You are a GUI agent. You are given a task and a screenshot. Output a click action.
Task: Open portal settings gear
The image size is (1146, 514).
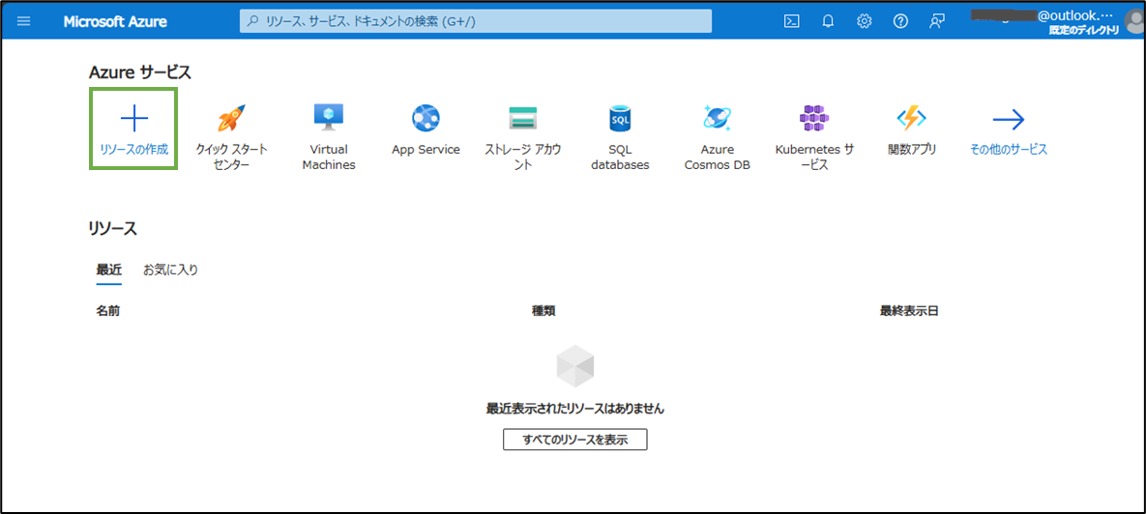[864, 21]
